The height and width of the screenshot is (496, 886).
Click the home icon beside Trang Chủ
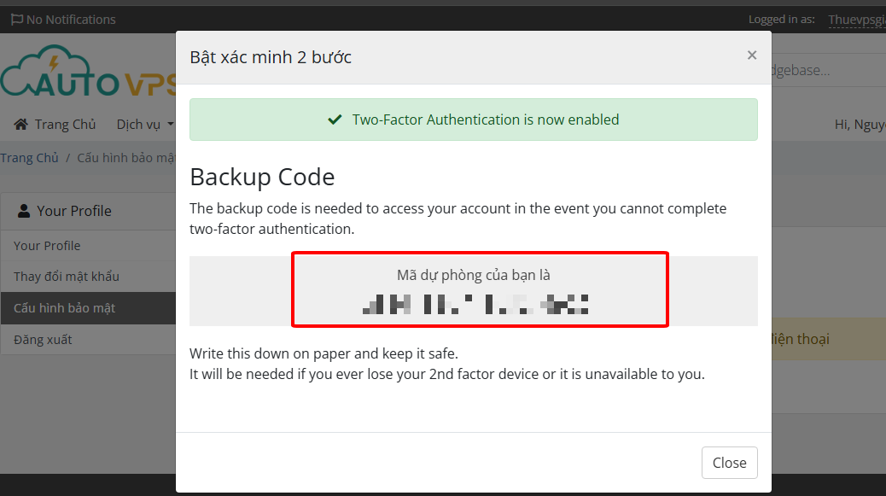20,125
